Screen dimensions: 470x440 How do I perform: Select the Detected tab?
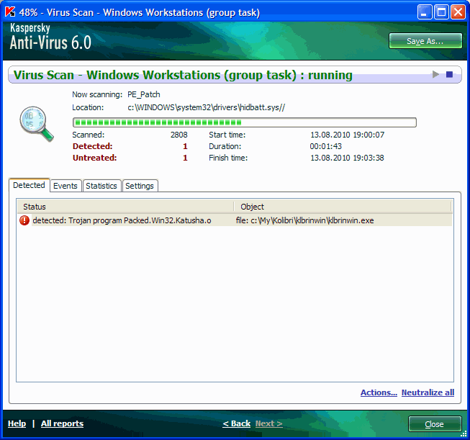[30, 185]
